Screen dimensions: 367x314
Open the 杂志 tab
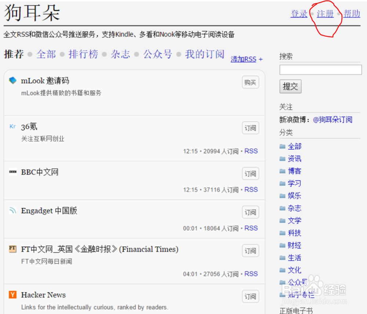tap(120, 54)
